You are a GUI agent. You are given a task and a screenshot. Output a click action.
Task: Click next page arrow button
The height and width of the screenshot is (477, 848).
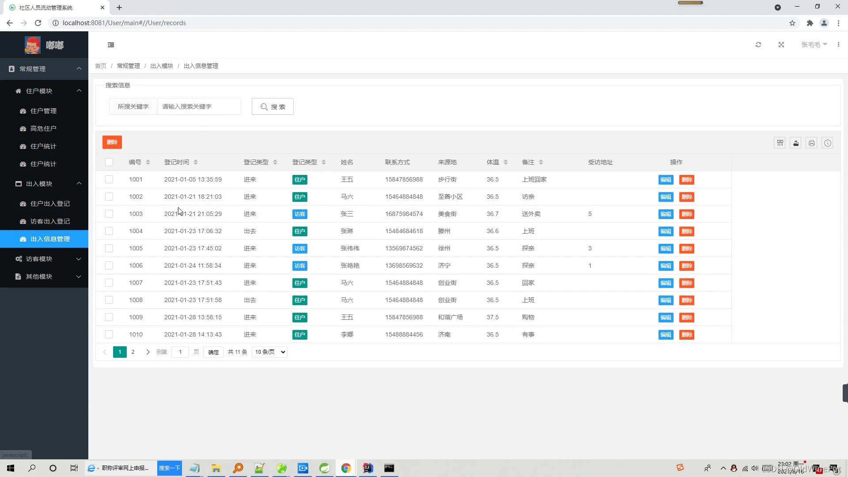pos(148,352)
